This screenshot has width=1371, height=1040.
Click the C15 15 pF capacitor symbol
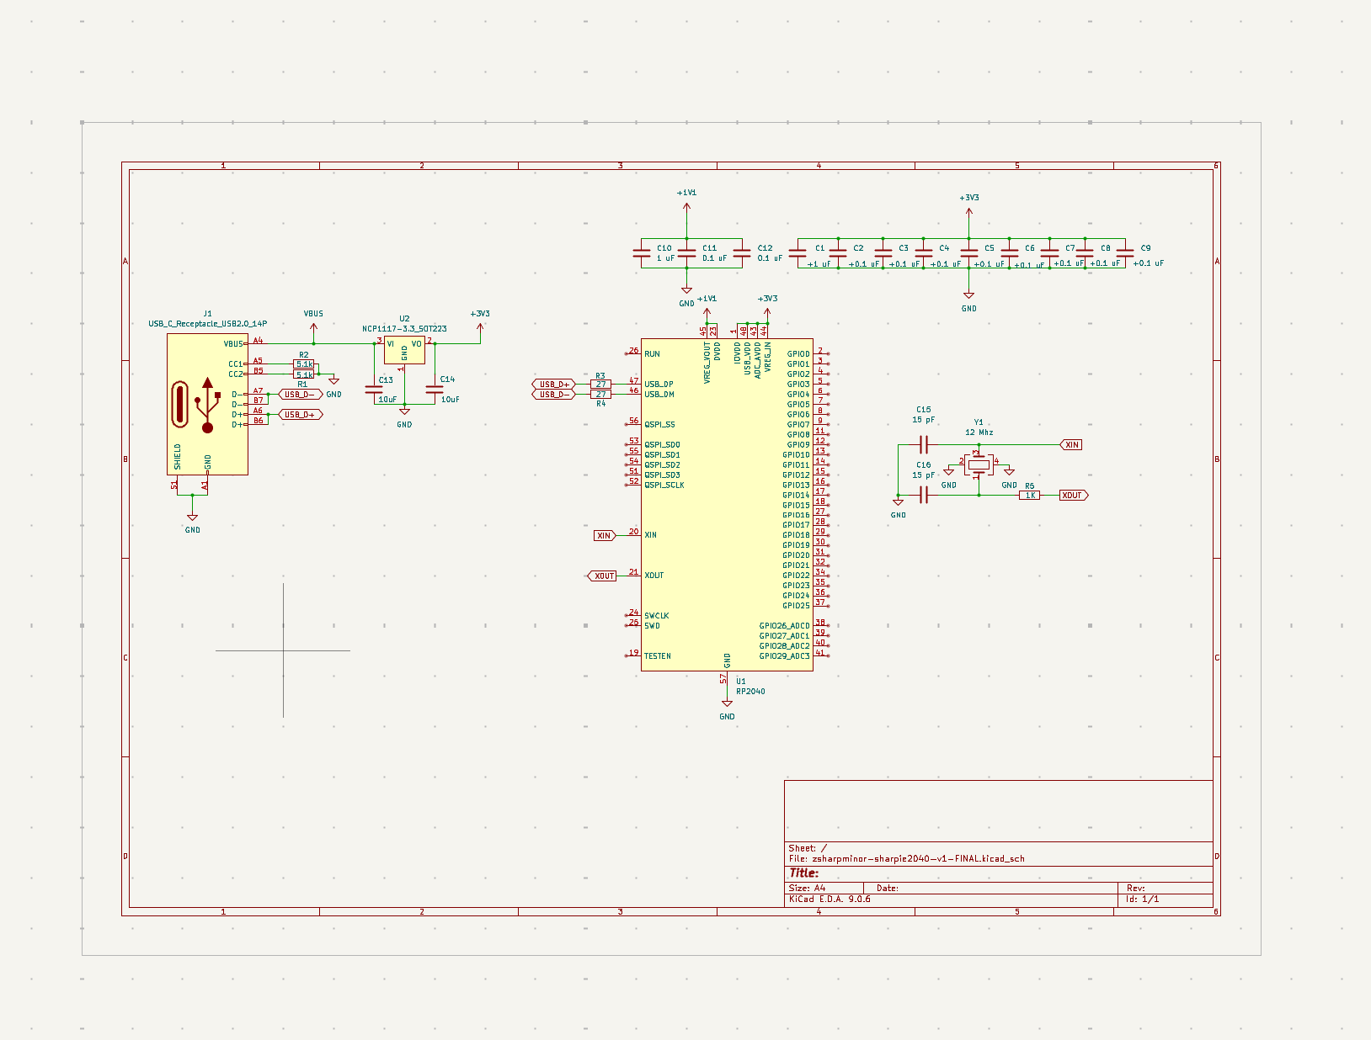click(x=924, y=444)
